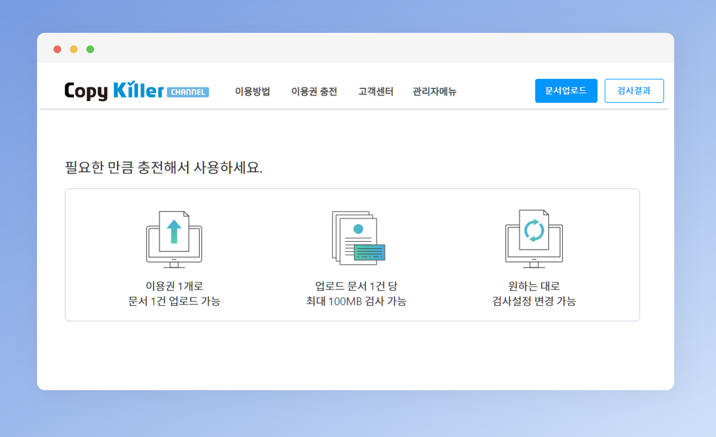Go to the 고객센터 menu

[376, 91]
